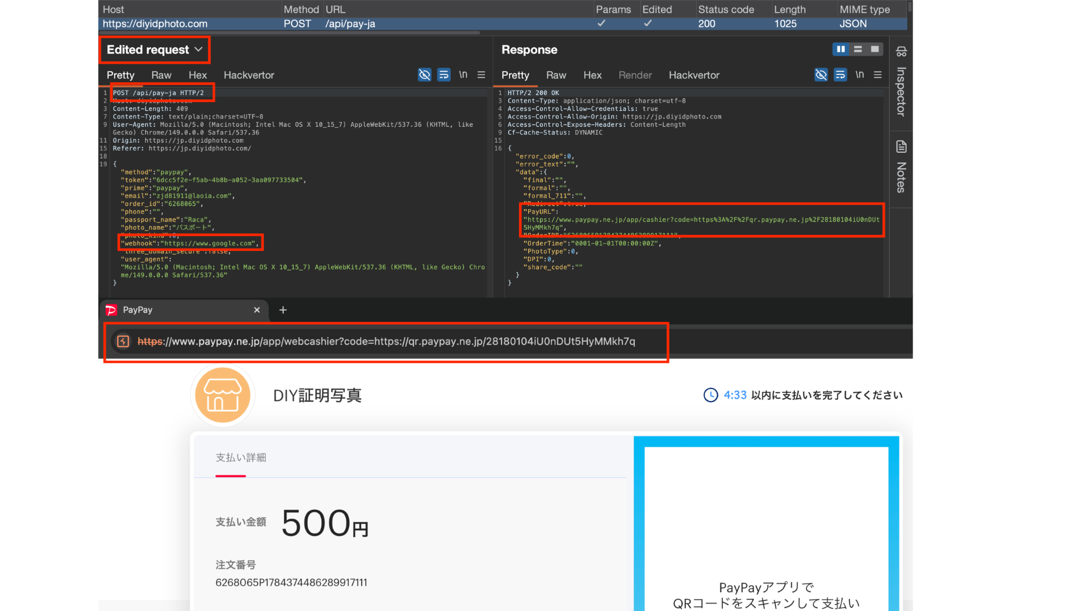Switch response view to Hex tab

(x=592, y=75)
